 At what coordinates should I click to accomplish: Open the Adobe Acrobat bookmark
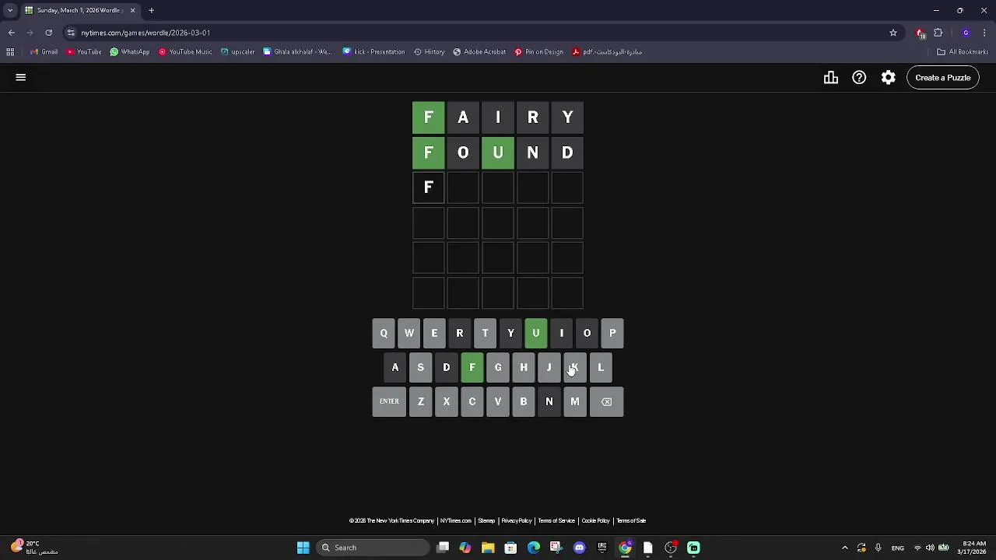point(479,52)
